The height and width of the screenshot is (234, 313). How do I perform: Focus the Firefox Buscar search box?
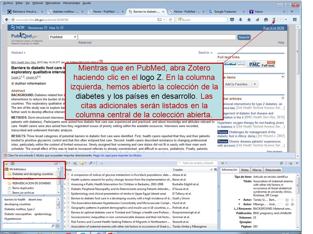pyautogui.click(x=201, y=20)
